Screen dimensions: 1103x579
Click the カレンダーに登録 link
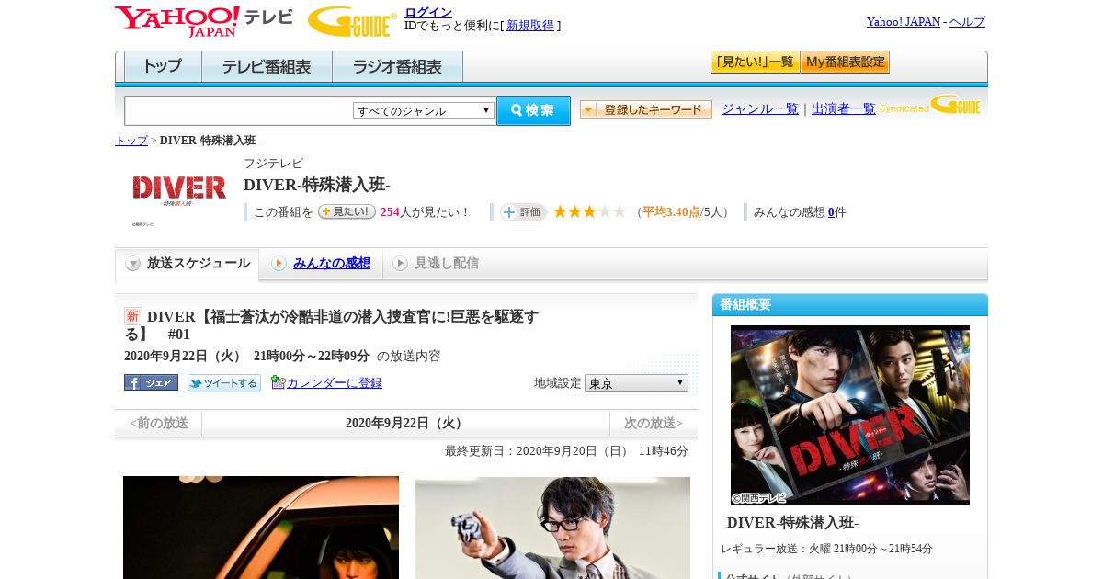335,383
